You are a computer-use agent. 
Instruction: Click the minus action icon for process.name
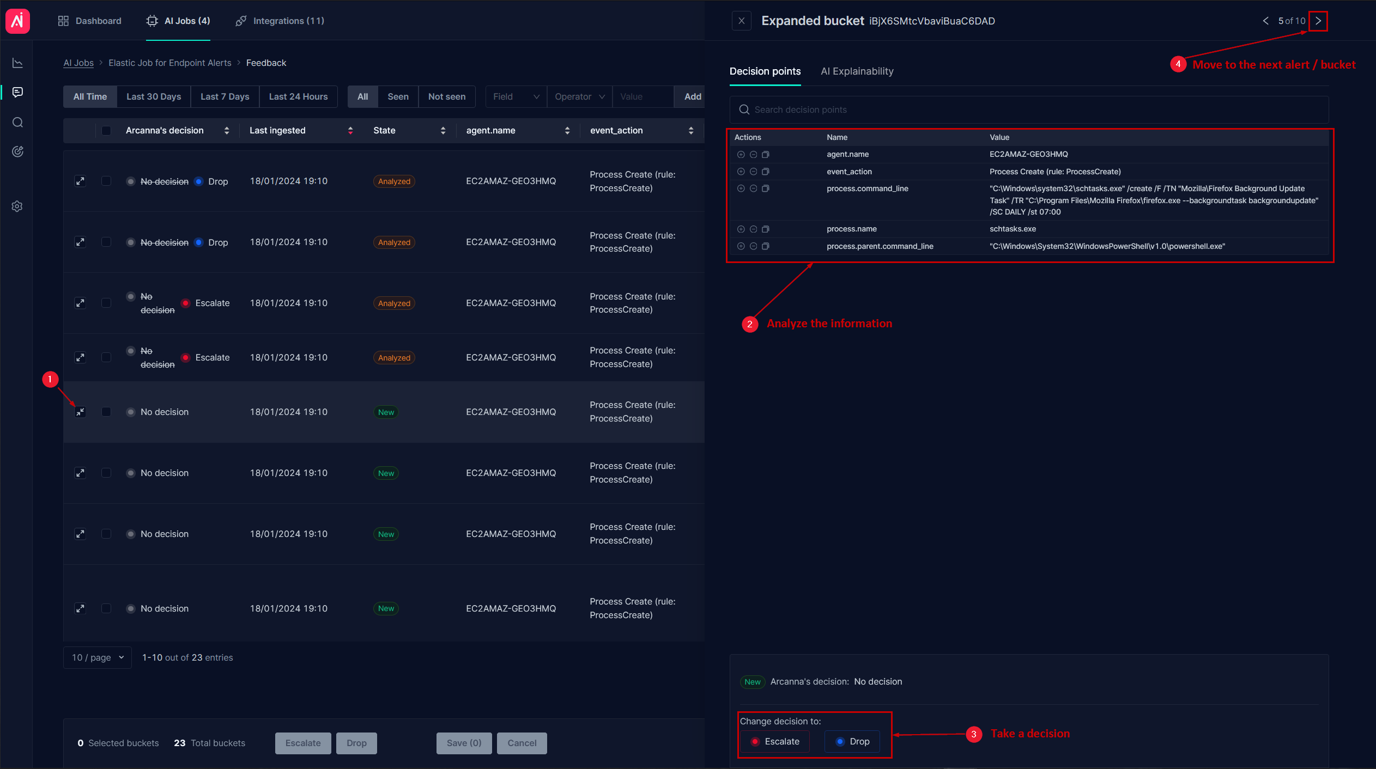click(753, 229)
